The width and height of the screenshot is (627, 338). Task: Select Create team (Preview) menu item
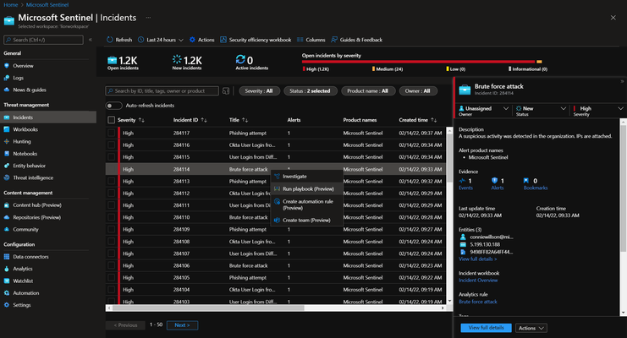(x=307, y=221)
